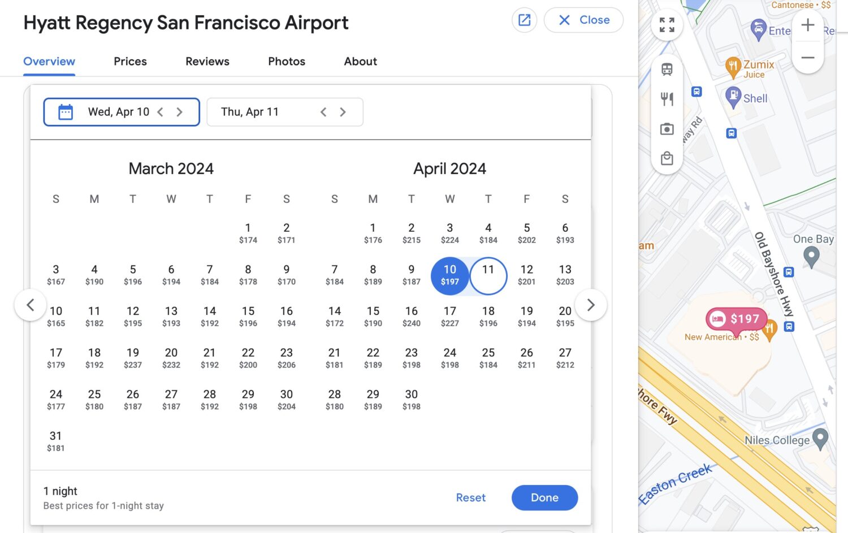Go to next calendar month
Screen dimensions: 848x533
click(x=590, y=305)
